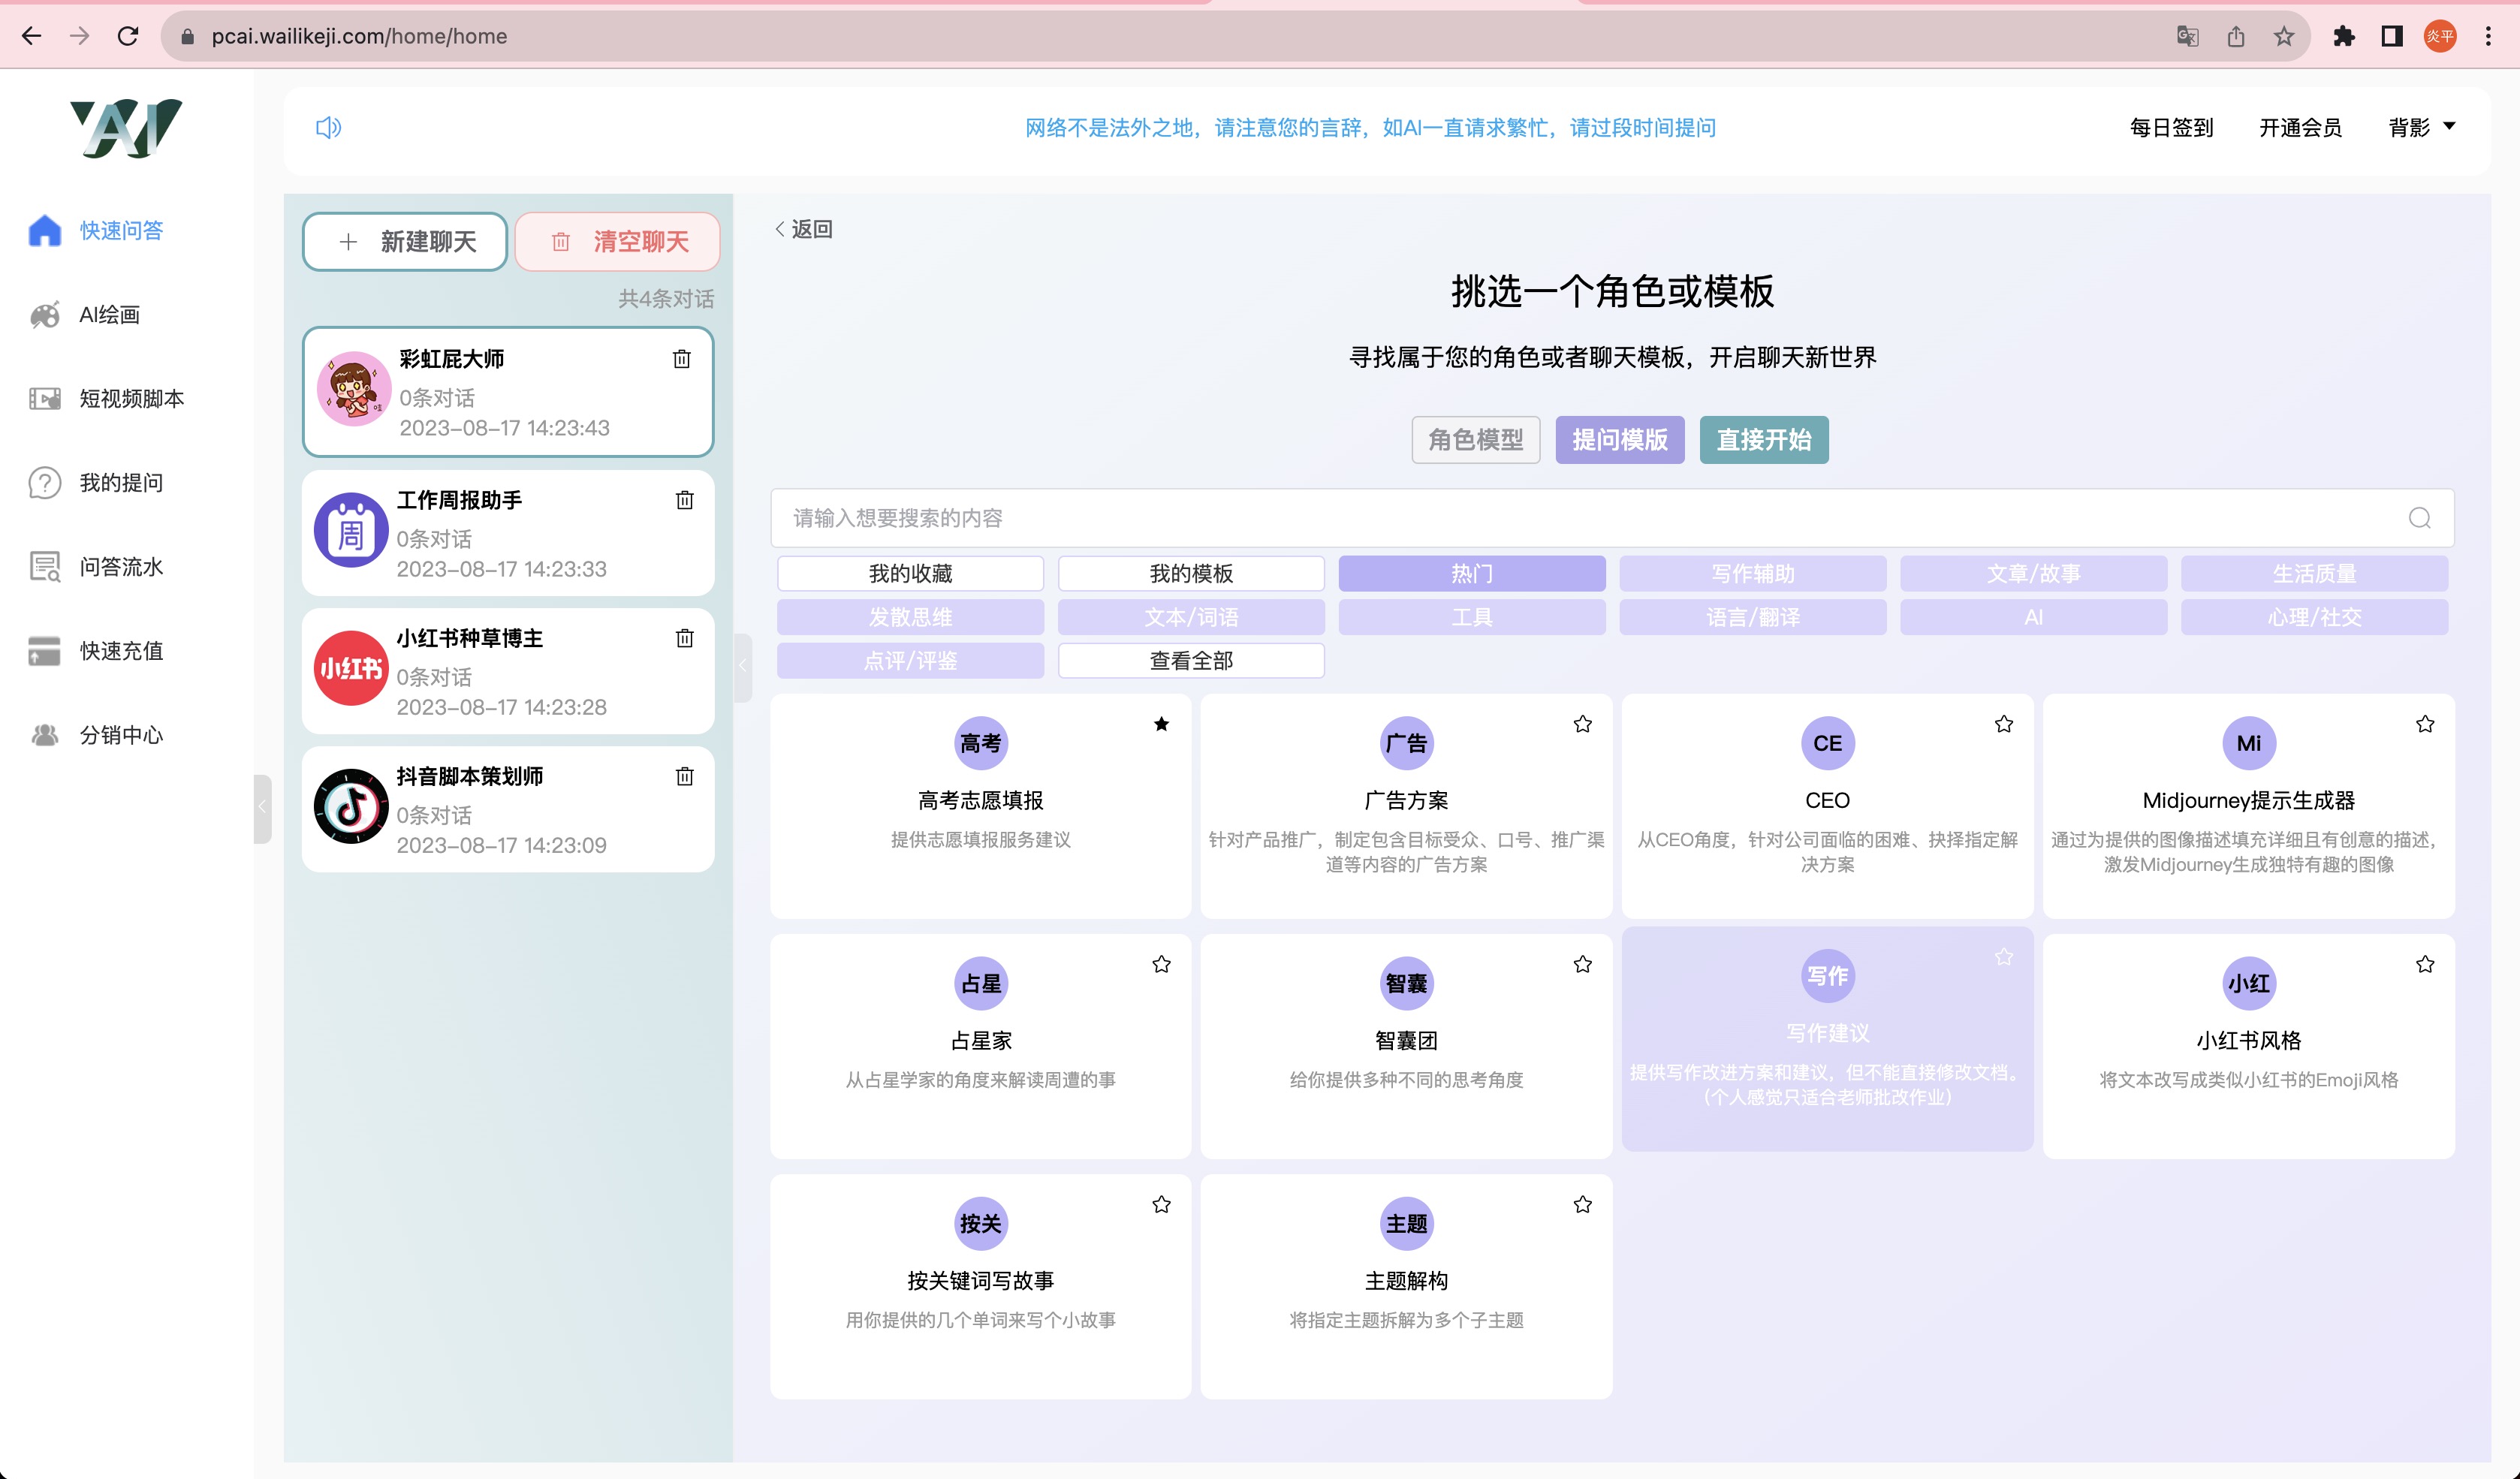Select 我的模板 category filter
This screenshot has height=1479, width=2520.
[1192, 574]
